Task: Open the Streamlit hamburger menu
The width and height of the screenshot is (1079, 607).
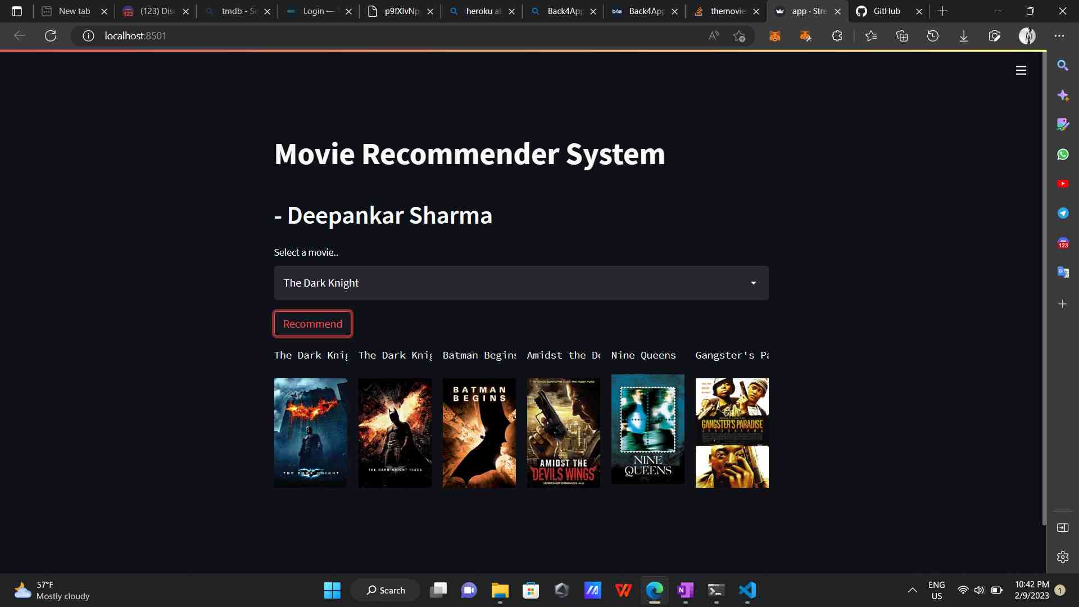Action: [x=1021, y=70]
